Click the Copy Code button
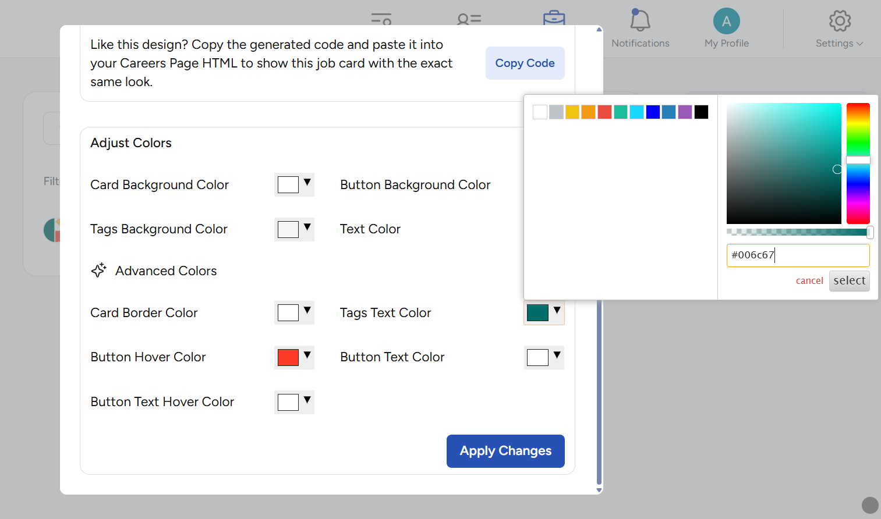The width and height of the screenshot is (881, 519). [x=525, y=63]
